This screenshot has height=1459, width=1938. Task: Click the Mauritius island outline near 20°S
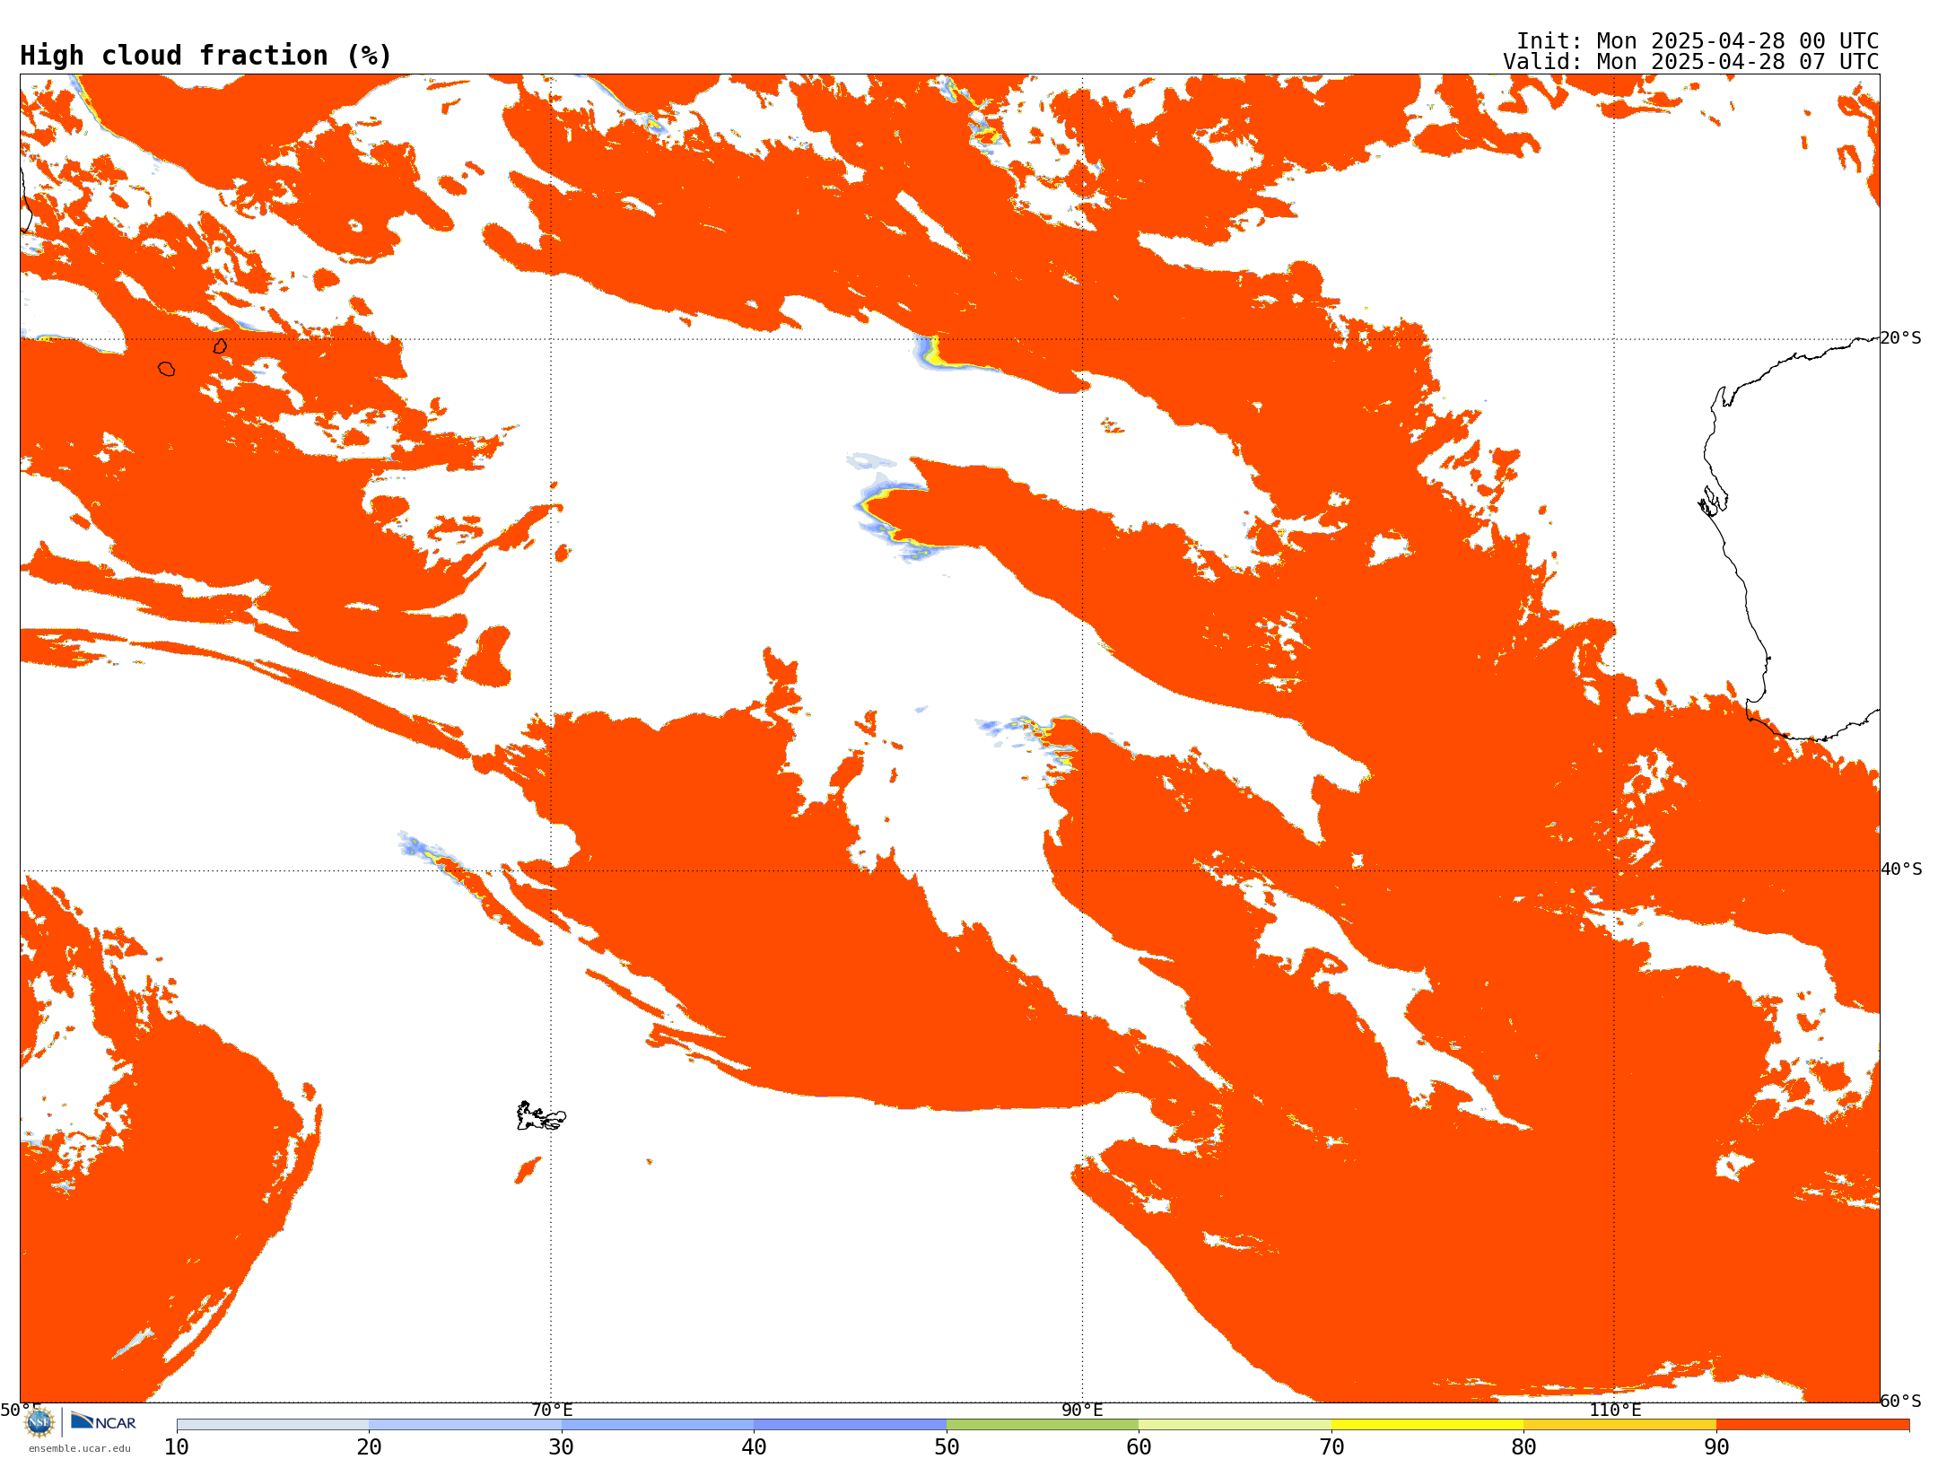(220, 345)
